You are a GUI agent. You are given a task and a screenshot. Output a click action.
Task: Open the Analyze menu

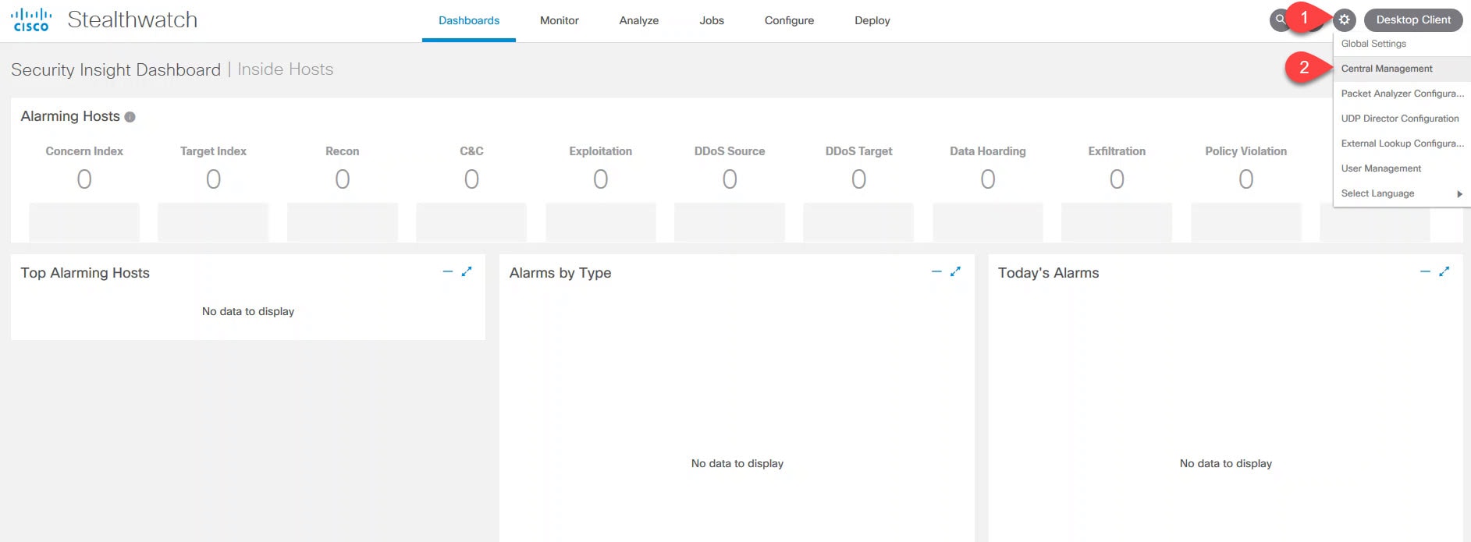tap(639, 20)
